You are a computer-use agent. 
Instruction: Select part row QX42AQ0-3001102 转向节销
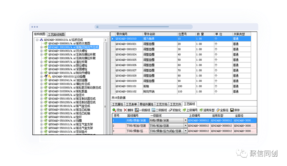click(181, 91)
